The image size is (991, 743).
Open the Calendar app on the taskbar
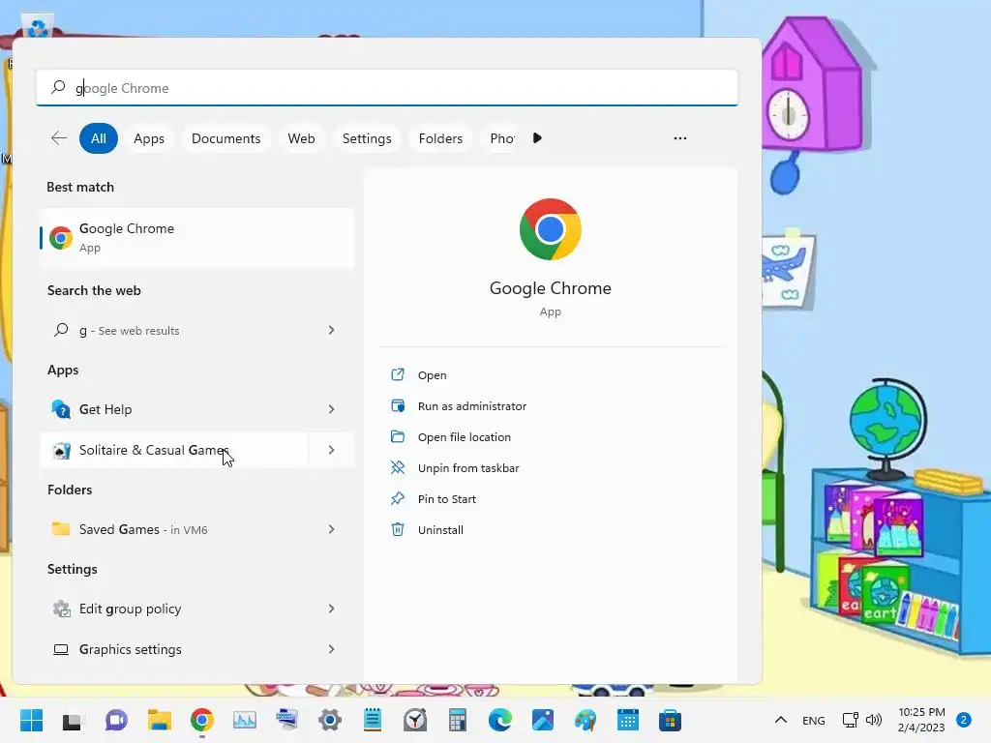point(627,720)
